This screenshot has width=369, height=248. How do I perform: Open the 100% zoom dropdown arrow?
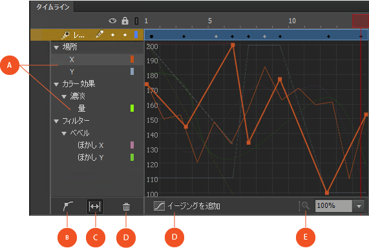[x=359, y=206]
